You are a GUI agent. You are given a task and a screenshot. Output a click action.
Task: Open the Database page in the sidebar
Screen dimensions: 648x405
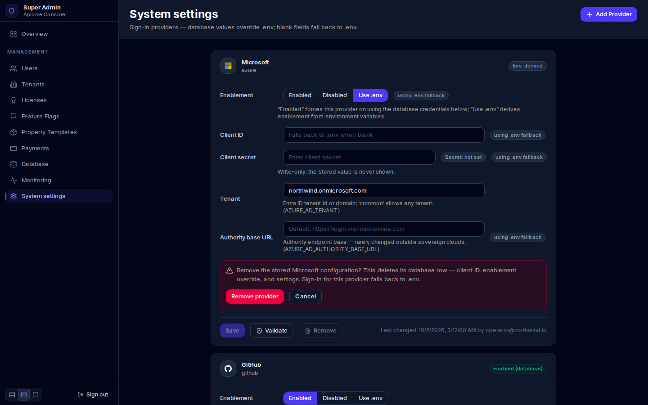[x=59, y=164]
